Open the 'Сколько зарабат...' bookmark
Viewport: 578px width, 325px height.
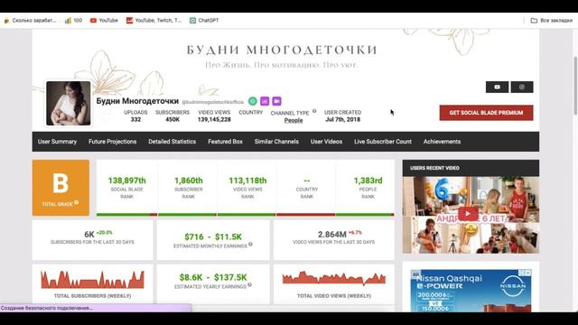coord(30,20)
